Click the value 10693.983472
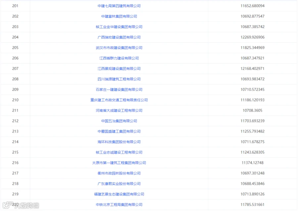This screenshot has height=211, width=298. 252,79
